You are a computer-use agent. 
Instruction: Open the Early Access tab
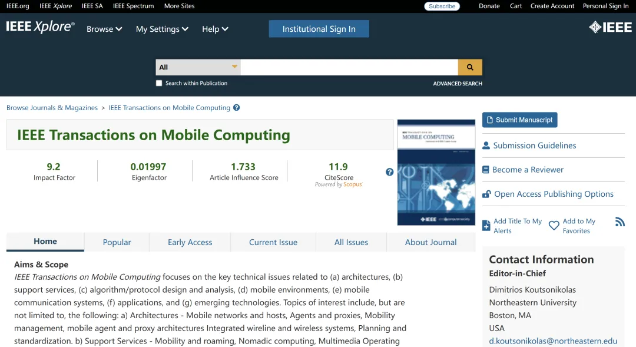(x=190, y=242)
